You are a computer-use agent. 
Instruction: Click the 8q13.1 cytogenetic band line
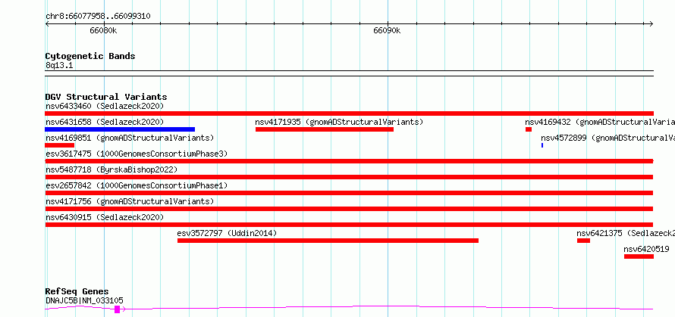(x=350, y=73)
